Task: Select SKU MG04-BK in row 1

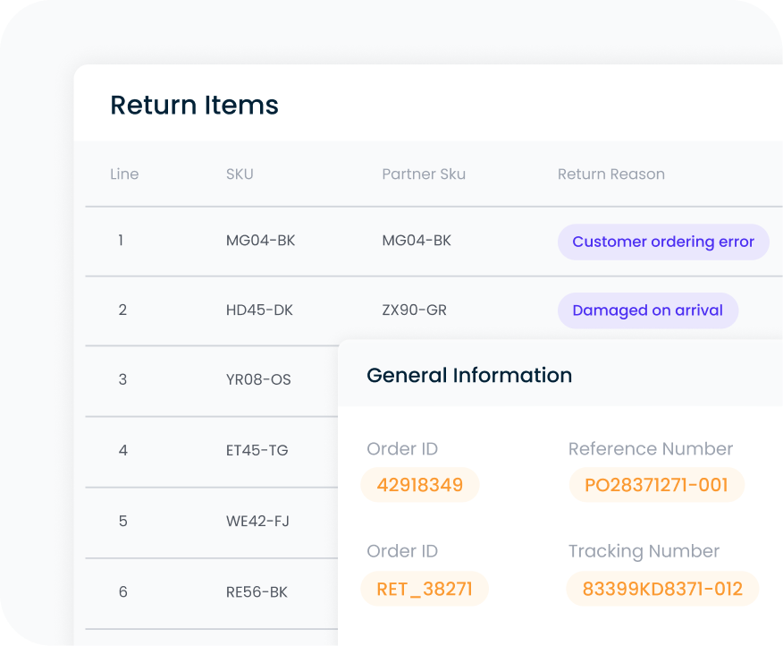Action: [255, 241]
